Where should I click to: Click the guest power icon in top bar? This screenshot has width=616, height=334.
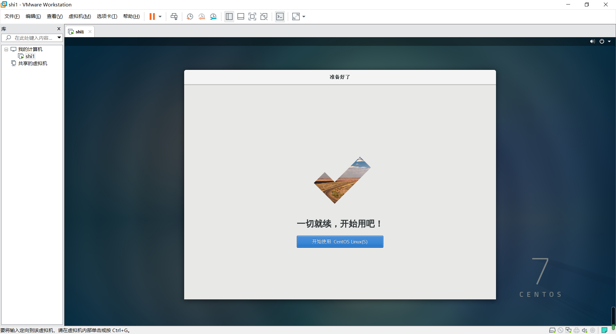coord(602,41)
